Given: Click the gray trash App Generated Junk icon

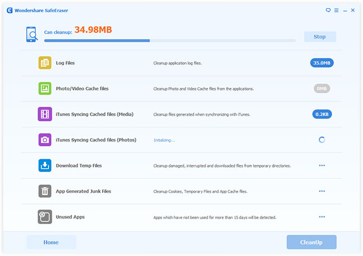Looking at the screenshot, I should tap(45, 191).
